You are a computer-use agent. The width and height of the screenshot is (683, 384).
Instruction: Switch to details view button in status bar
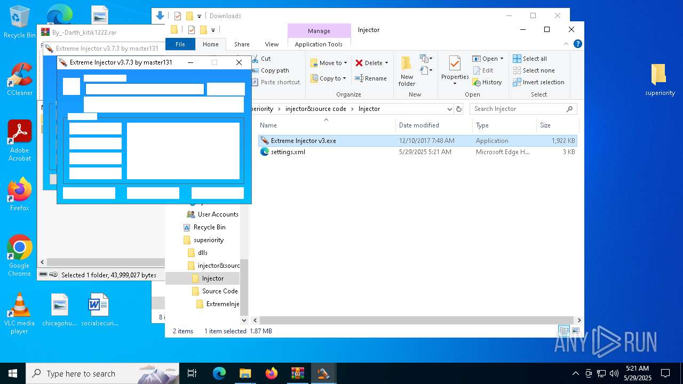[564, 331]
